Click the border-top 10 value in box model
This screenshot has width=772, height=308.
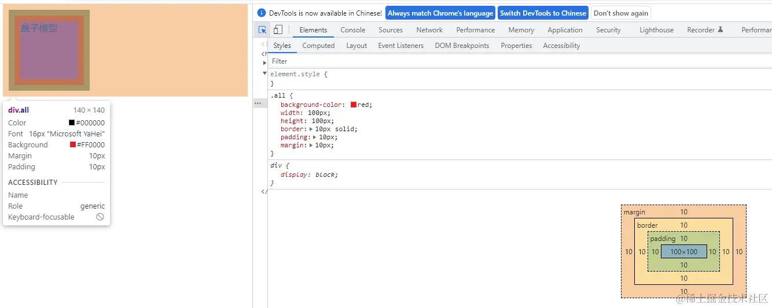684,225
